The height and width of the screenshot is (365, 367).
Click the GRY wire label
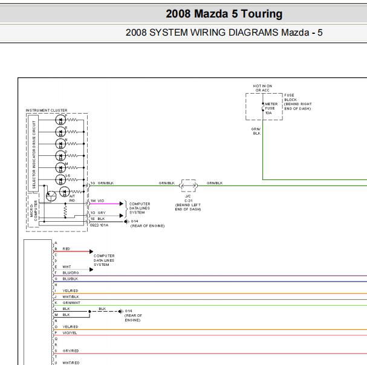(102, 213)
